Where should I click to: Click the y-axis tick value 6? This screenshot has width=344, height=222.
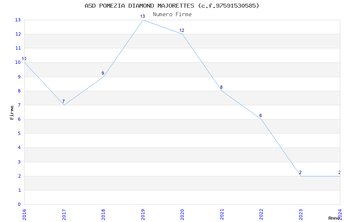(19, 119)
